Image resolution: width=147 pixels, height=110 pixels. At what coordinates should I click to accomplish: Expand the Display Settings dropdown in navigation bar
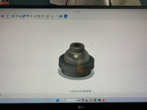(85, 91)
